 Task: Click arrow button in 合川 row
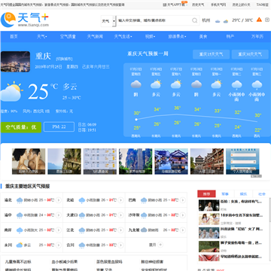120,245
